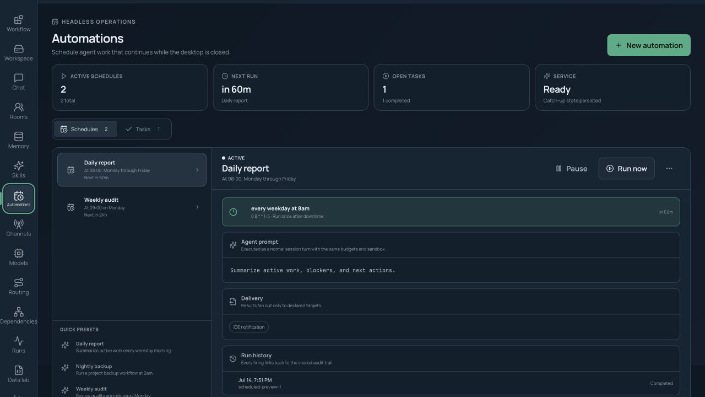Click the calendar icon in Daily report row
This screenshot has height=397, width=705.
(70, 170)
